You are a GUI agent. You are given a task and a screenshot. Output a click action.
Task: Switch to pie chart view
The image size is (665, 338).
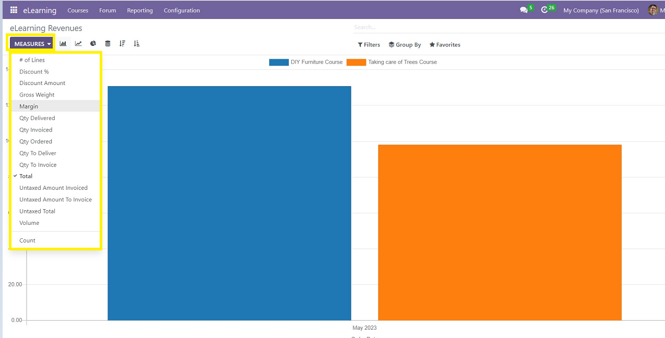93,44
